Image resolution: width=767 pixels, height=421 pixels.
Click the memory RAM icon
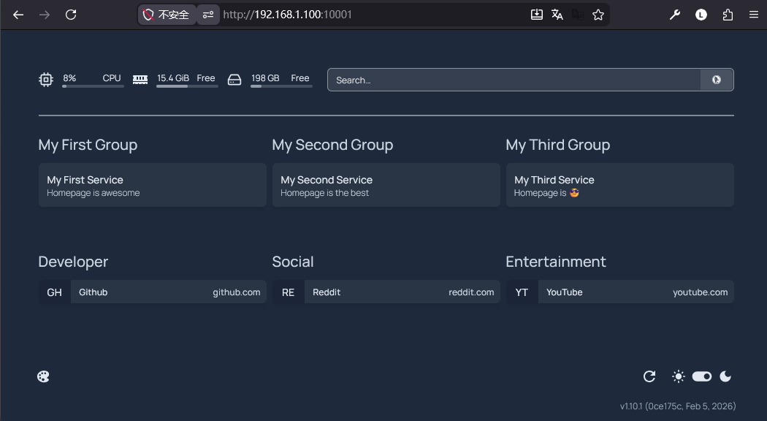point(140,80)
